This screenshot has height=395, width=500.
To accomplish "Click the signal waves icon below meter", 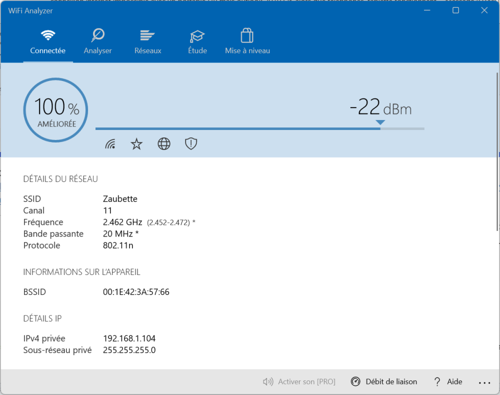I will click(x=110, y=144).
